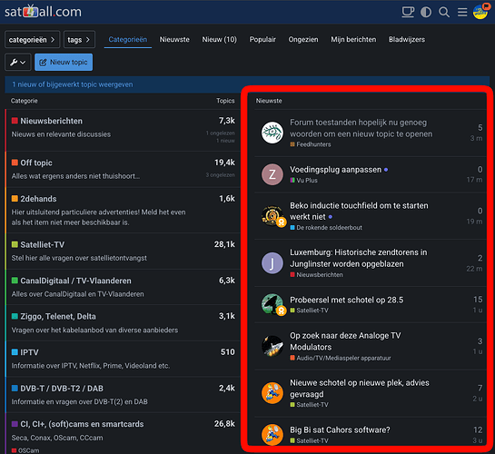Open Probeersel met schotel op 28.5 topic
Screen dimensions: 495x454
point(346,300)
